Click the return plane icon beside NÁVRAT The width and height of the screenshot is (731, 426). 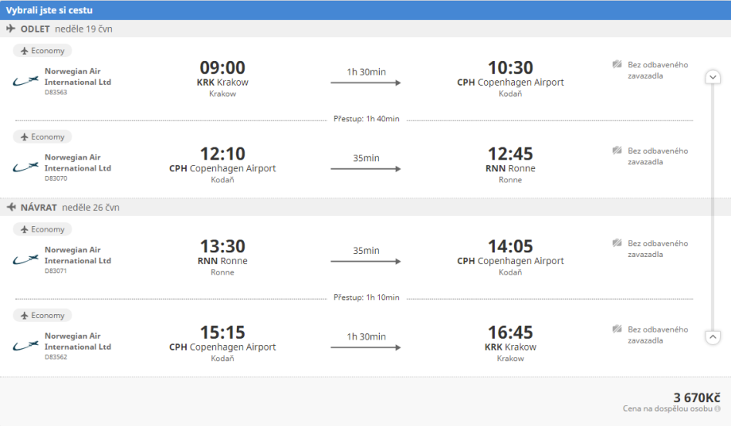(11, 207)
